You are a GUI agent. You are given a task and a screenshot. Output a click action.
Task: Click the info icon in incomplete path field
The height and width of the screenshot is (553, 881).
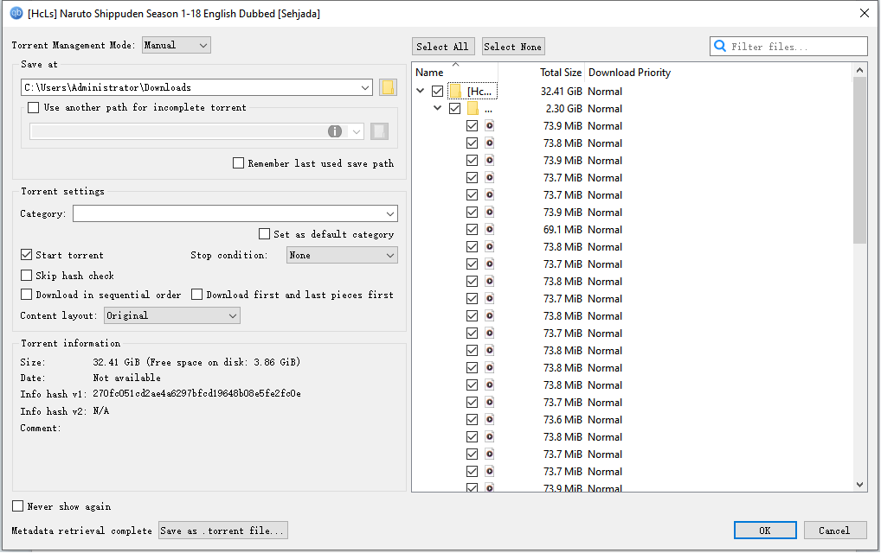335,131
